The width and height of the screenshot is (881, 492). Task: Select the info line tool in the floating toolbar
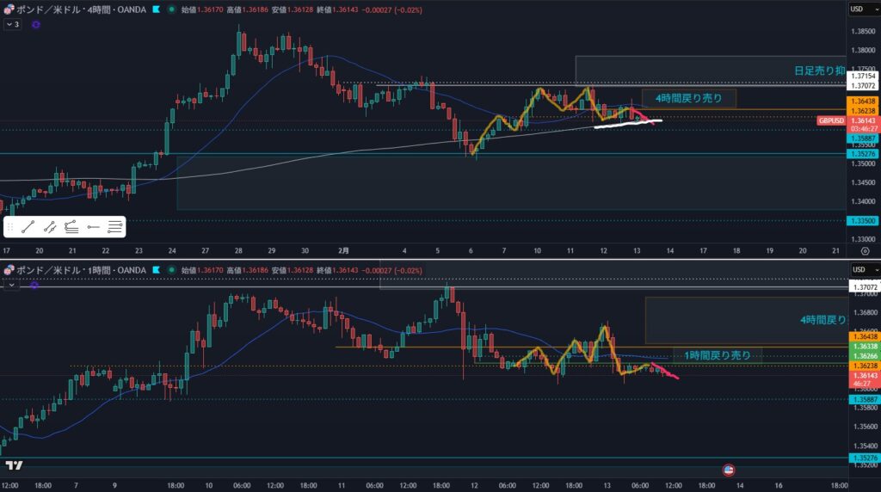50,227
